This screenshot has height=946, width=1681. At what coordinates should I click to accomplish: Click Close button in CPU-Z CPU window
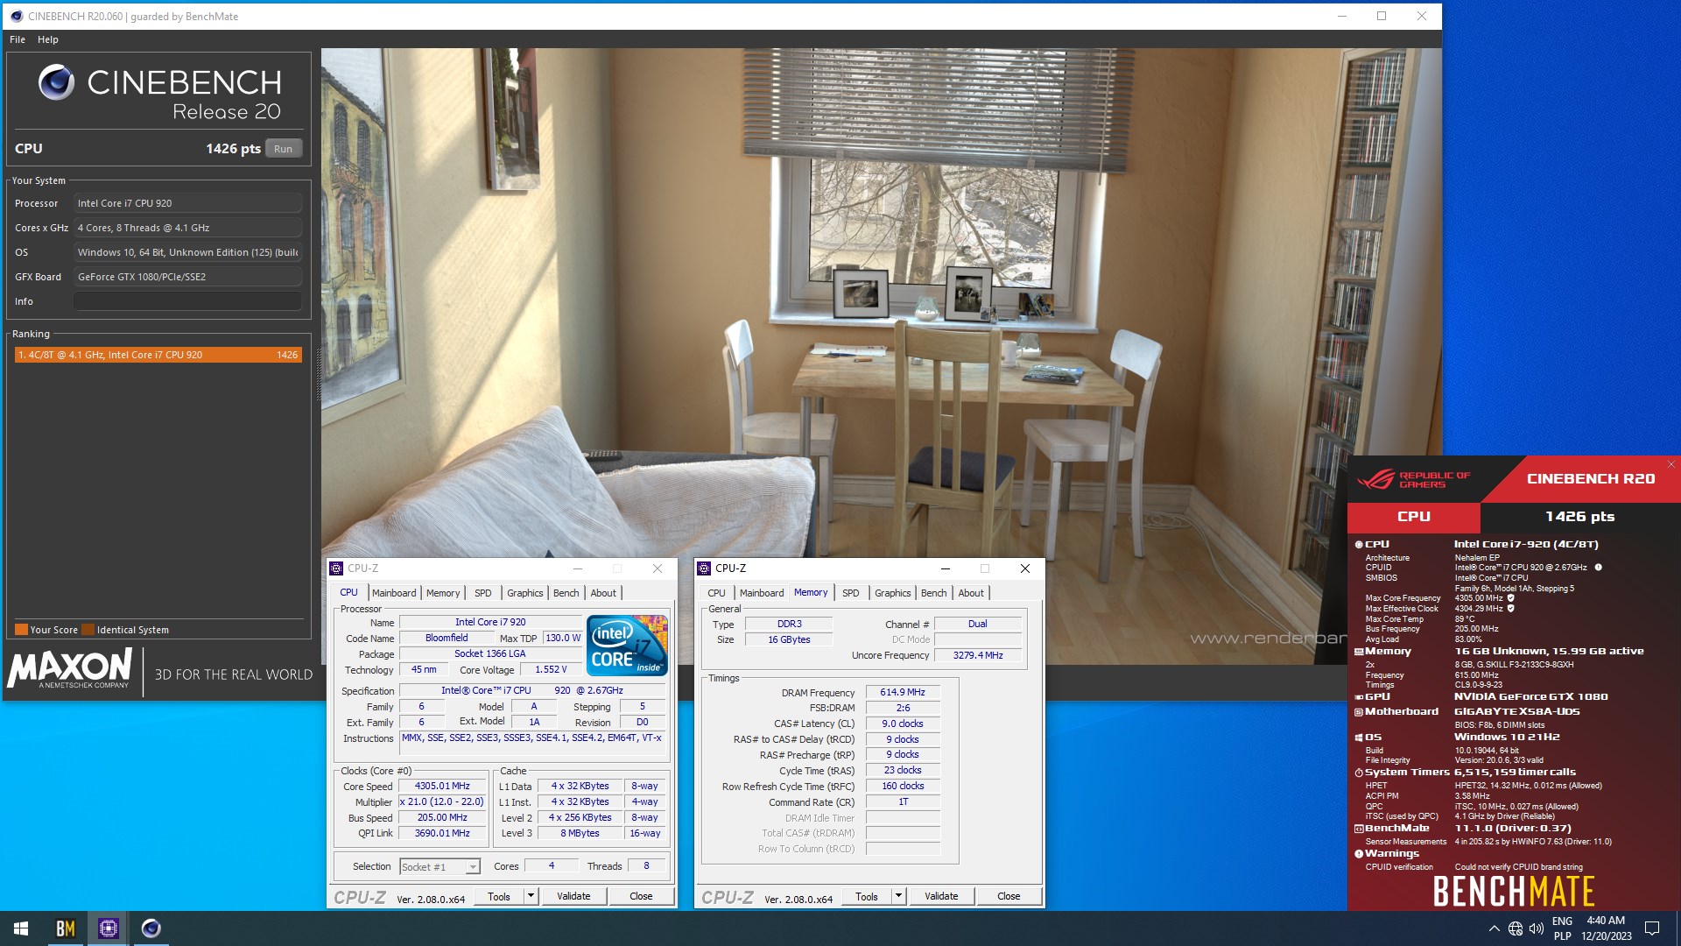(x=641, y=896)
